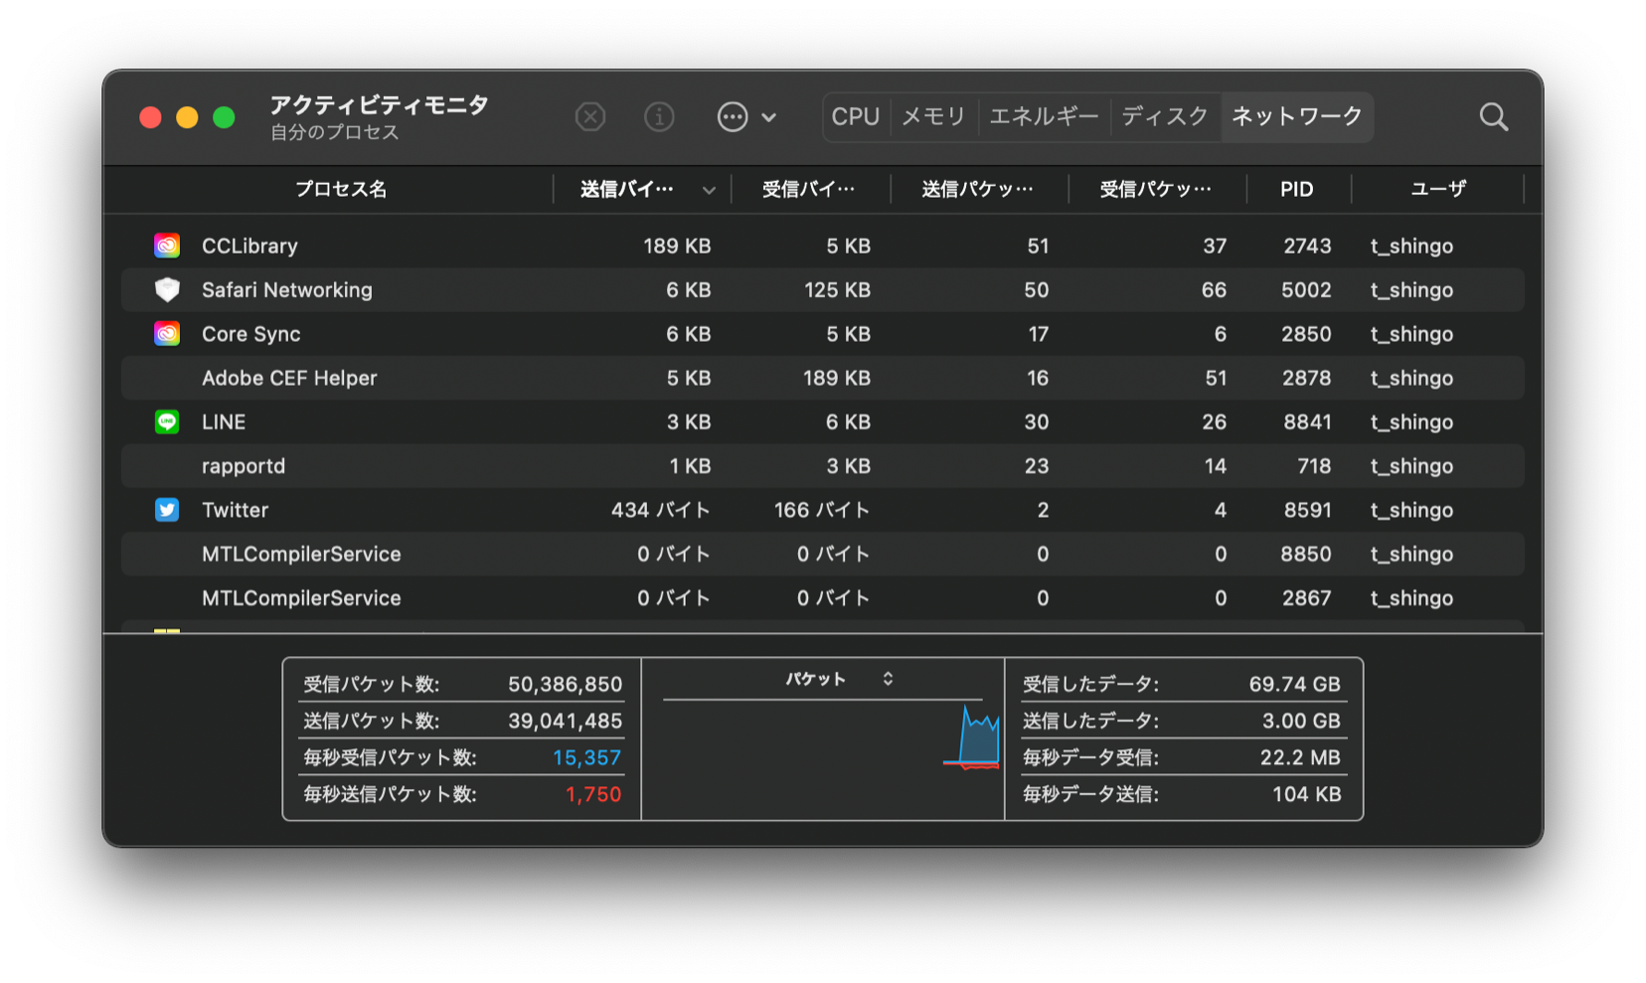This screenshot has width=1646, height=983.
Task: Open the ellipsis action menu icon
Action: pyautogui.click(x=733, y=117)
